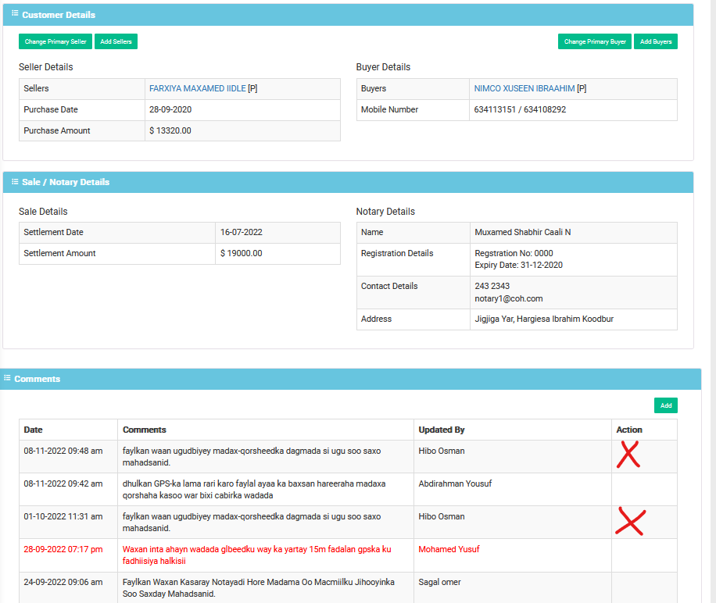The image size is (716, 603).
Task: Click purchase amount $ 13320.00
Action: (x=170, y=130)
